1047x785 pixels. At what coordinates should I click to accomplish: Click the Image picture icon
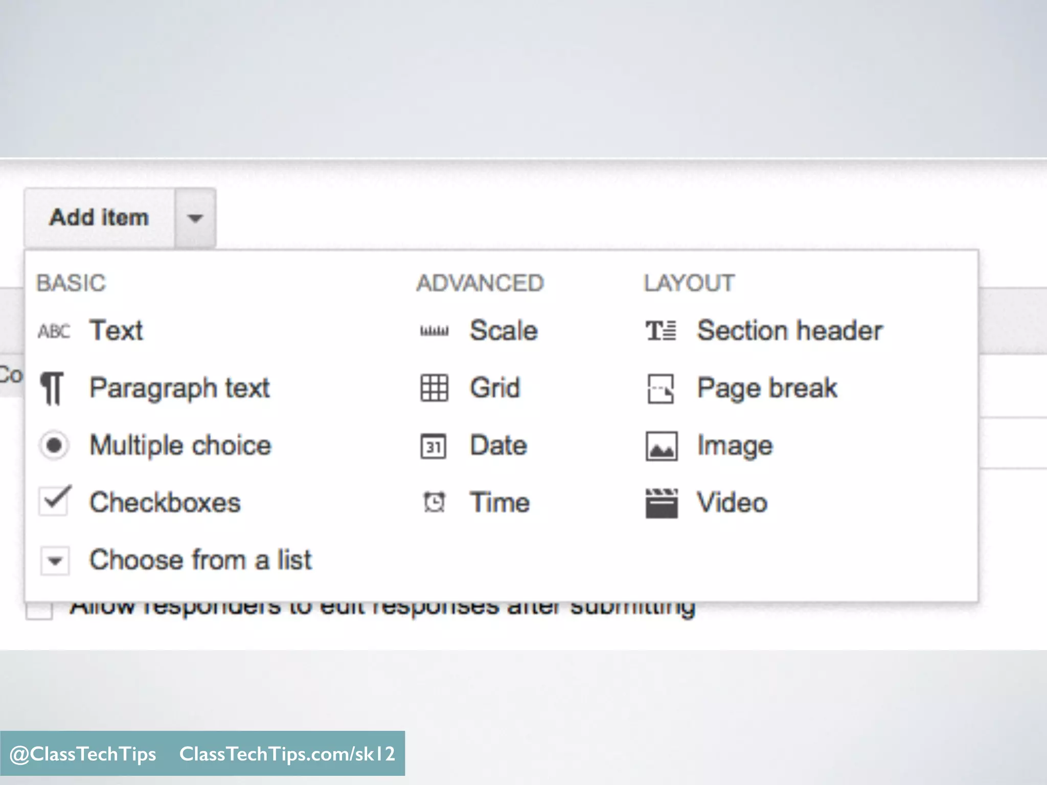pos(661,446)
